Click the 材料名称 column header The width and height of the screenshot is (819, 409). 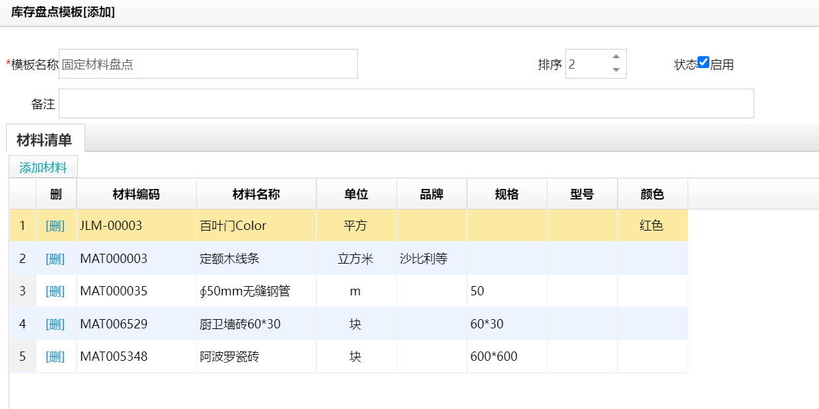tap(256, 194)
